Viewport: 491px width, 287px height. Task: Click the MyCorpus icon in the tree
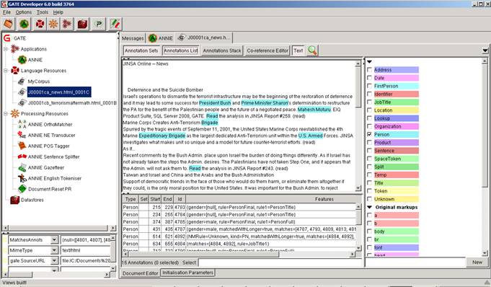pos(22,81)
